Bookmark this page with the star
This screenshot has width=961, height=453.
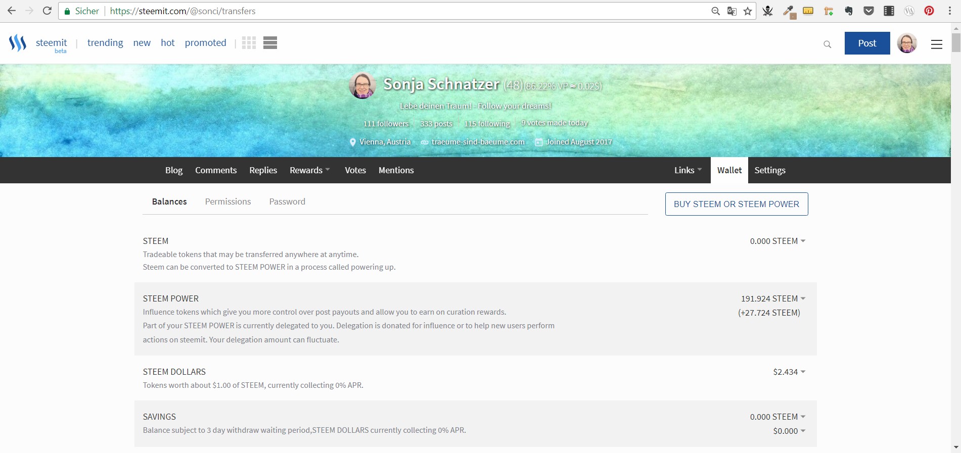click(x=748, y=11)
